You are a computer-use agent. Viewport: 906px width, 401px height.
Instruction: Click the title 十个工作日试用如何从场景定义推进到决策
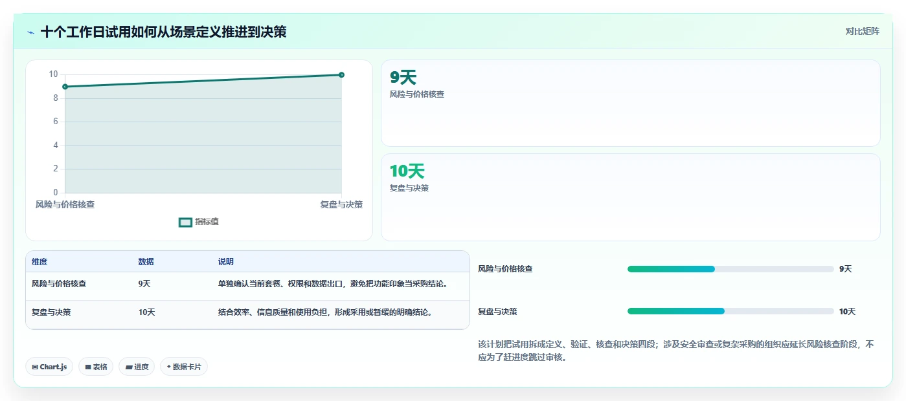click(x=163, y=32)
